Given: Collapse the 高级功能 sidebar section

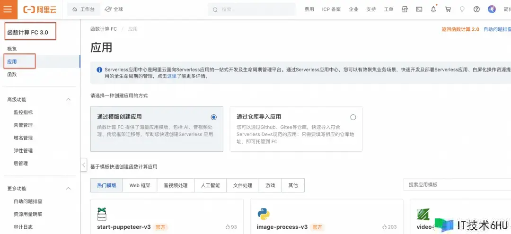Looking at the screenshot, I should point(68,100).
